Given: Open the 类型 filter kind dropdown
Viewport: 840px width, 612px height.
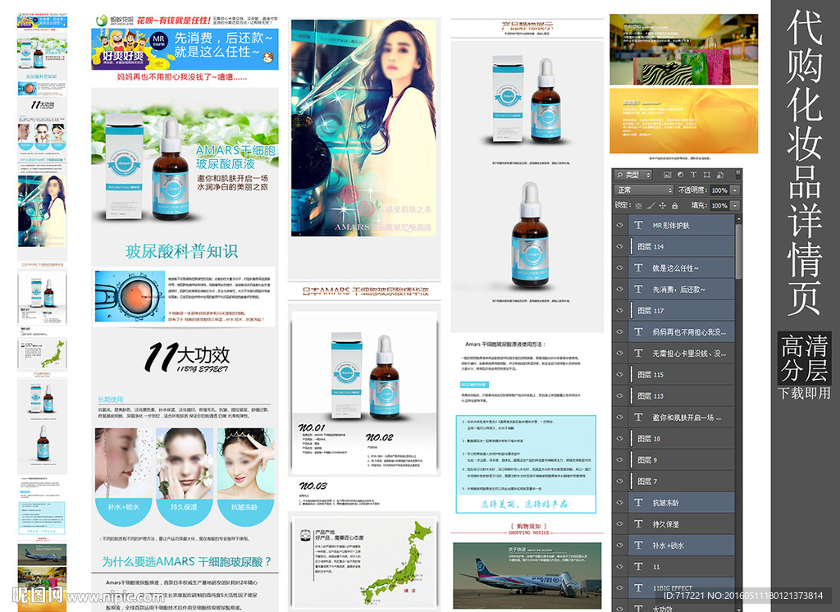Looking at the screenshot, I should (633, 175).
